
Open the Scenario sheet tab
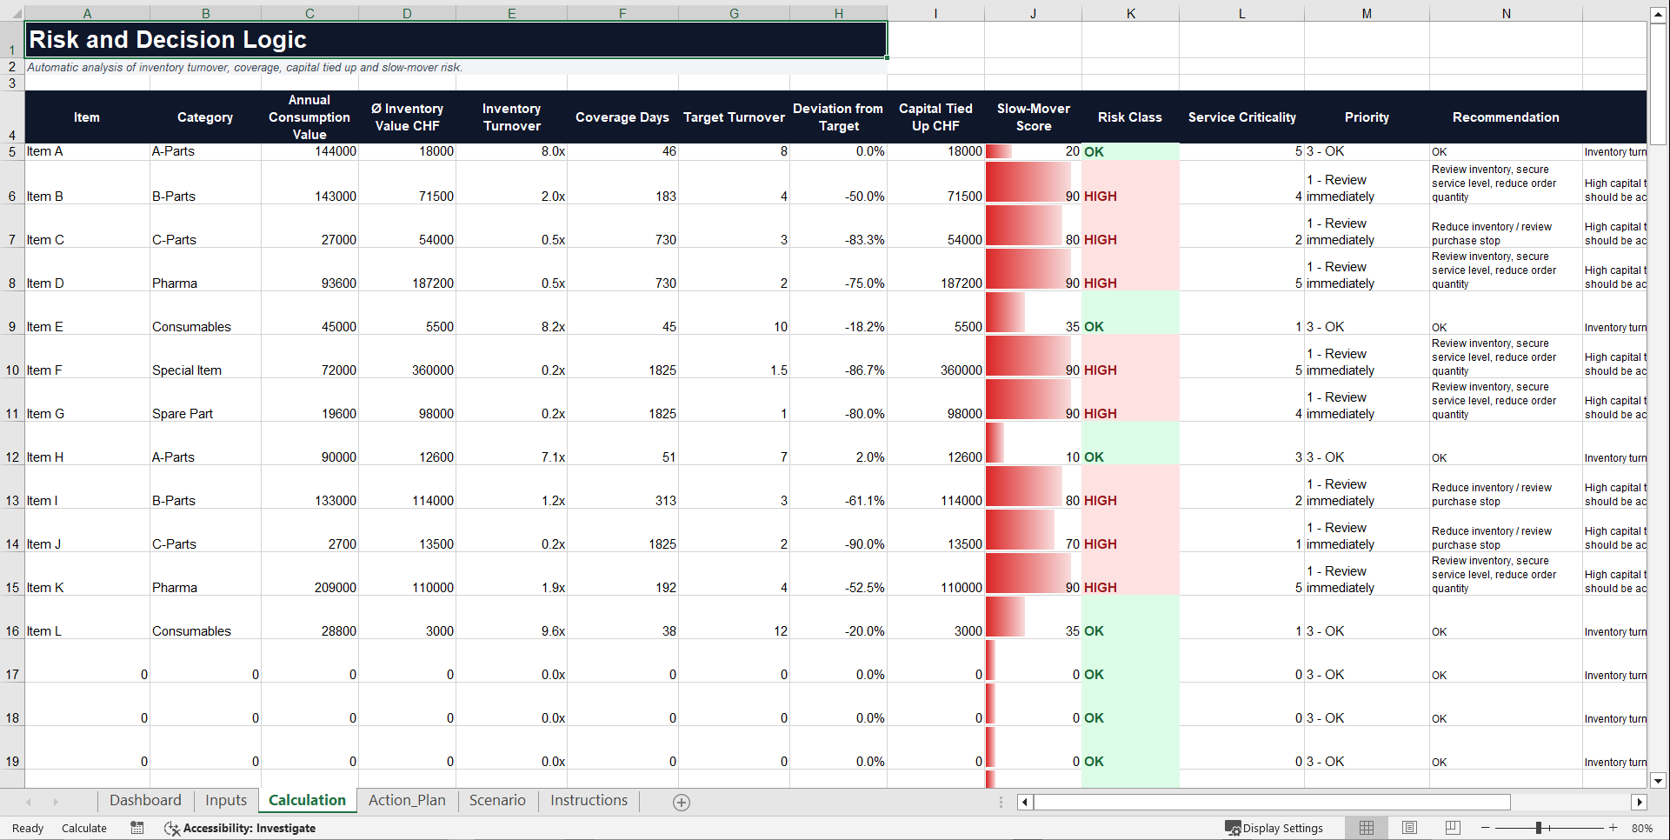[x=497, y=800]
